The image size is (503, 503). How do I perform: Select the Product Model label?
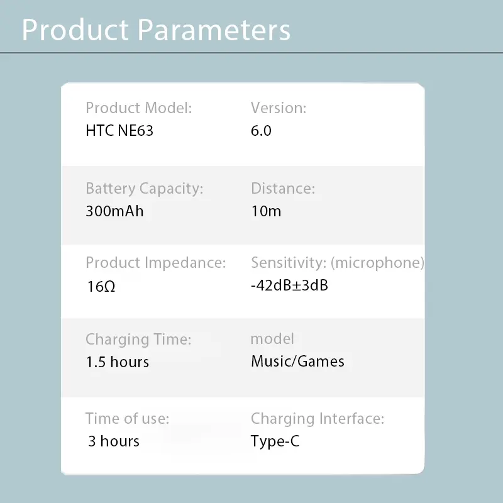(x=138, y=108)
